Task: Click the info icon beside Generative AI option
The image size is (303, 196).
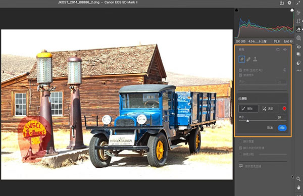Action: point(285,70)
